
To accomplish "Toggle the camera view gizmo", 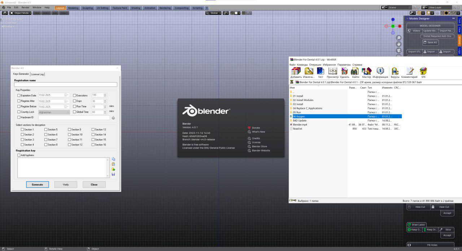I will click(x=399, y=50).
